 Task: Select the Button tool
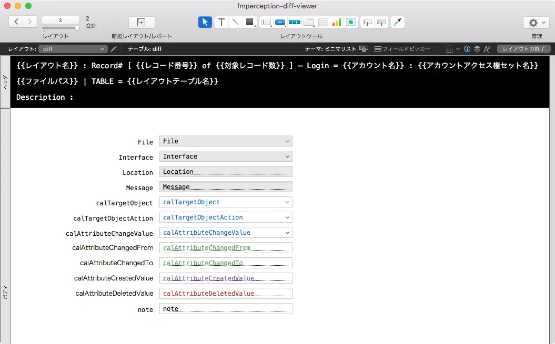pos(280,22)
